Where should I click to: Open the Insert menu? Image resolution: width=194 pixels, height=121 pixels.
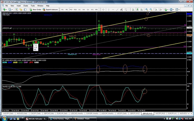coord(19,6)
